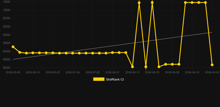Select the data point above 2026-09-06

[x=172, y=64]
